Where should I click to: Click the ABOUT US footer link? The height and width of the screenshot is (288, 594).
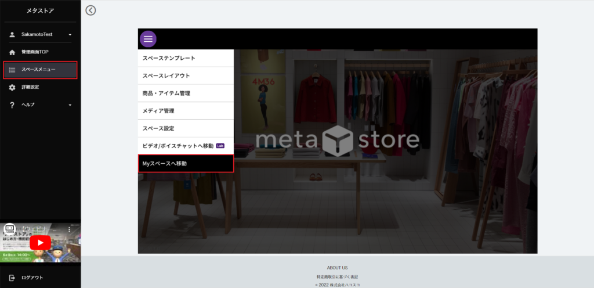click(337, 268)
